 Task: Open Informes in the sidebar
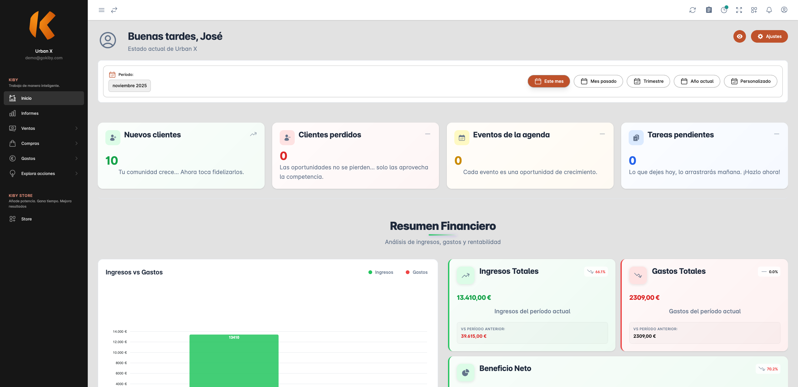tap(30, 113)
